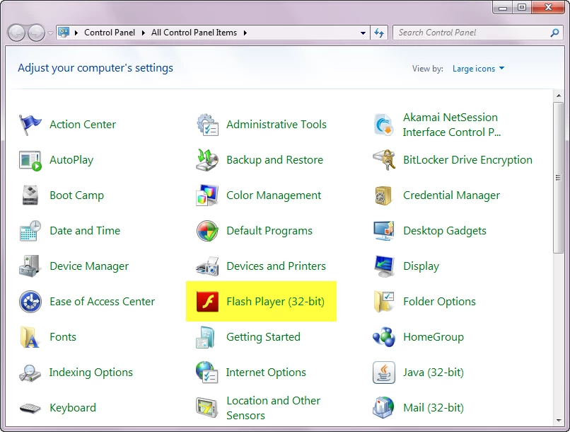The height and width of the screenshot is (432, 570).
Task: Open the Indexing Options icon
Action: pos(30,373)
